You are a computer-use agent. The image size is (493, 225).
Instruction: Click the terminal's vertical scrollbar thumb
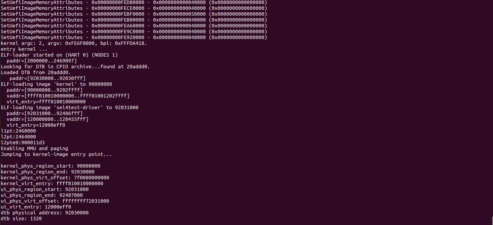[492, 221]
